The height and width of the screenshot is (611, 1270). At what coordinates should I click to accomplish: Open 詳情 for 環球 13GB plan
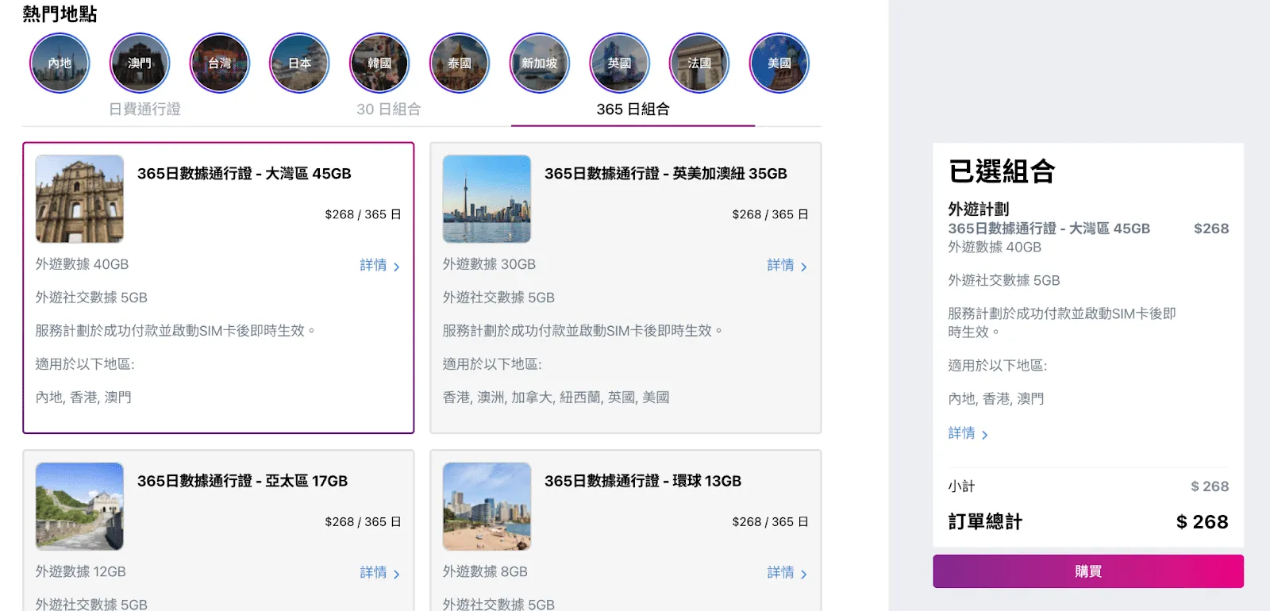[787, 572]
